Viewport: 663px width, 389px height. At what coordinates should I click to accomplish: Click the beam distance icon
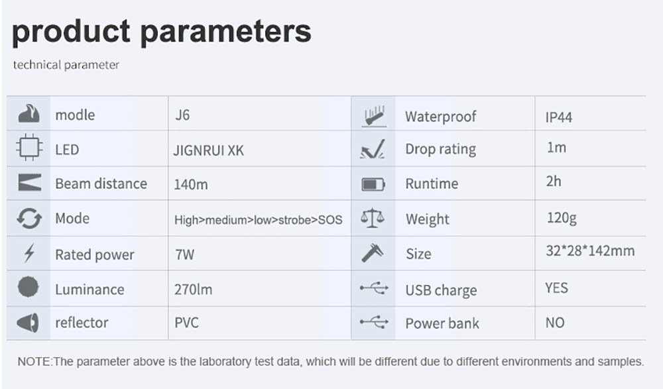point(29,183)
